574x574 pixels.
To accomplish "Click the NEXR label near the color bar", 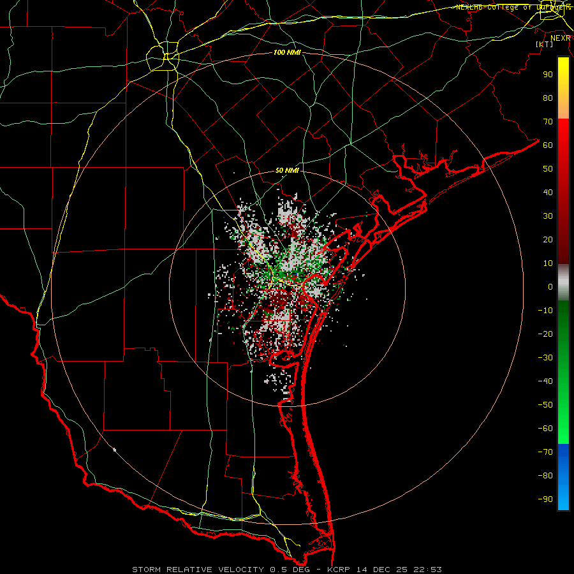I will (x=561, y=38).
